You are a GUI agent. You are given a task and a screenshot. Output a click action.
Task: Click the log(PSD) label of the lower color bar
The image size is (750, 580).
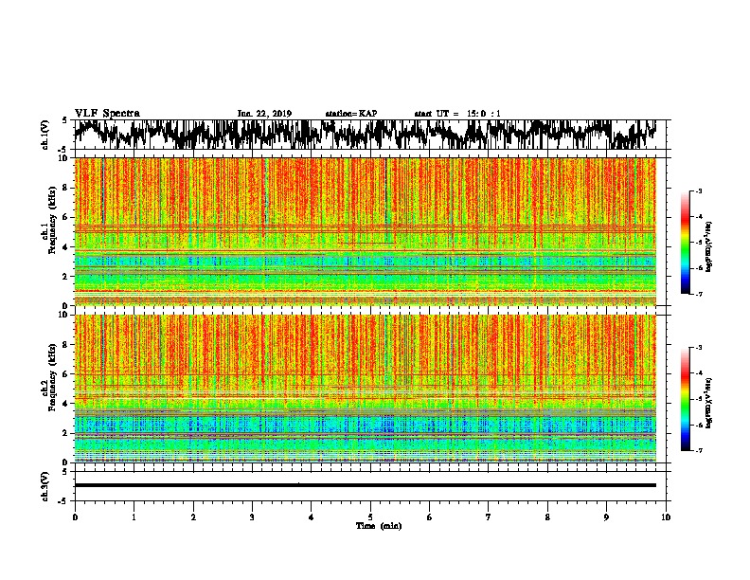pyautogui.click(x=709, y=403)
